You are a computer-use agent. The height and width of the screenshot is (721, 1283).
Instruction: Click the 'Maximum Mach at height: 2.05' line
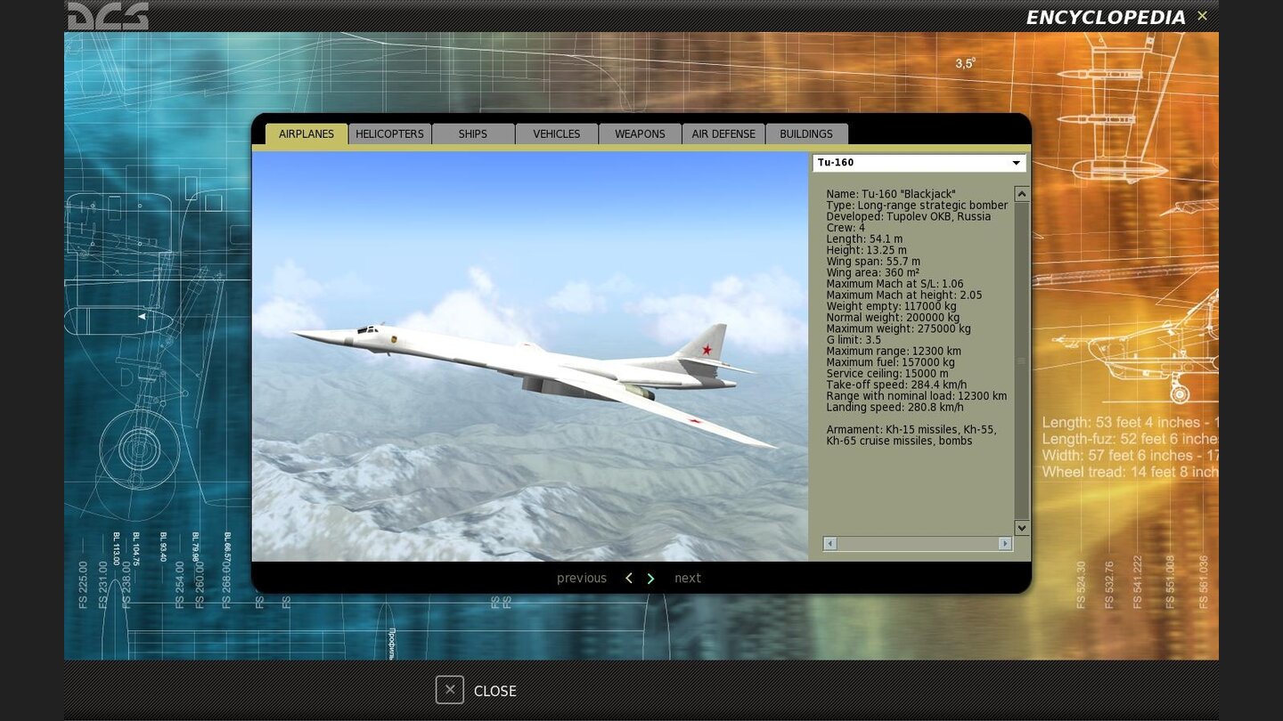[x=903, y=295]
